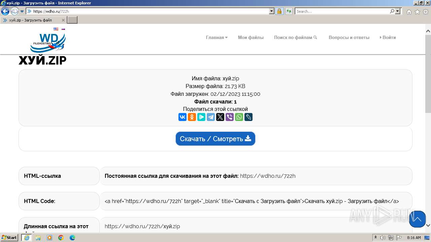
Task: Share via the teal arrow messenger icon
Action: tap(201, 117)
